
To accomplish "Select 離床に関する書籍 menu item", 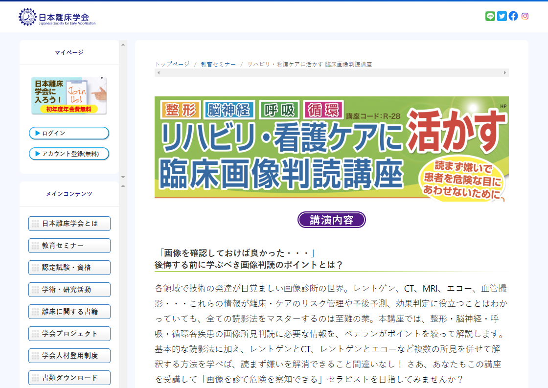I will click(69, 312).
